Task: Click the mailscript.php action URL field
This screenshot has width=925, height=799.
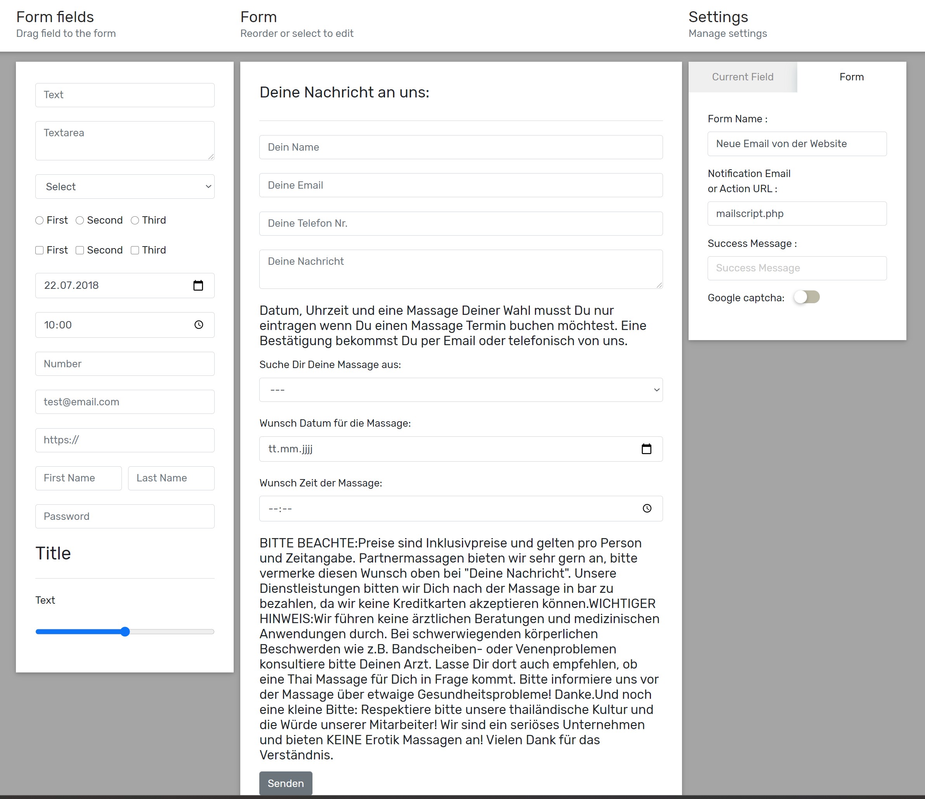Action: 797,214
